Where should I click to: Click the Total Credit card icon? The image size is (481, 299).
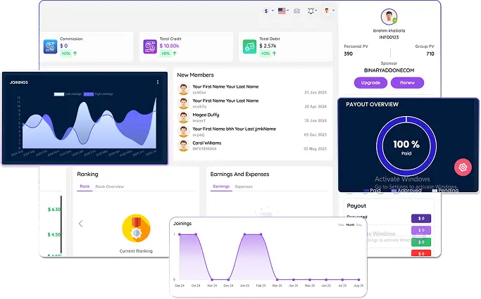pyautogui.click(x=150, y=46)
